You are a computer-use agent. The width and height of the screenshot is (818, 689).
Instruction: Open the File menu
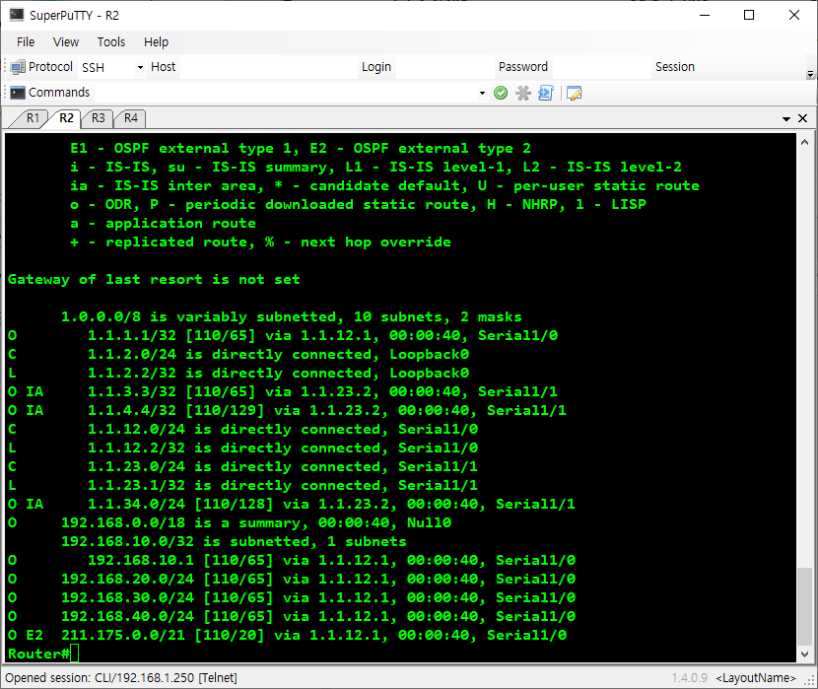[26, 42]
